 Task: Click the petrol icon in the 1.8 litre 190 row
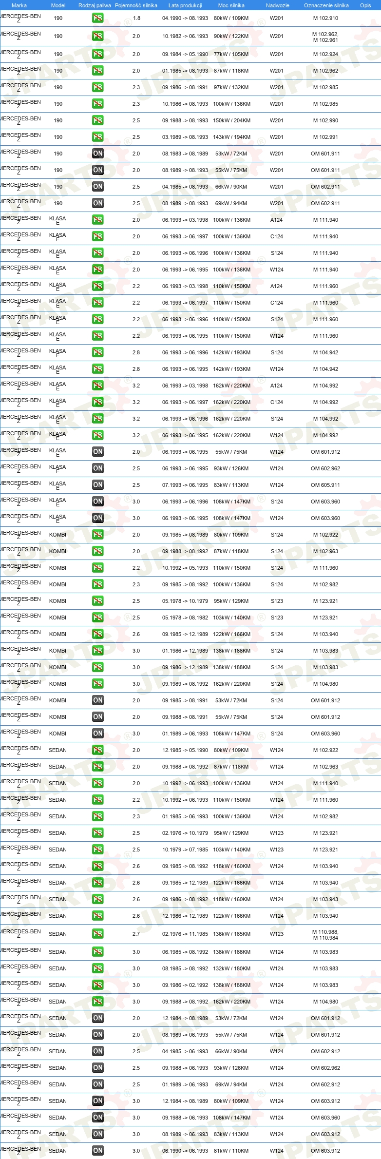pos(98,18)
